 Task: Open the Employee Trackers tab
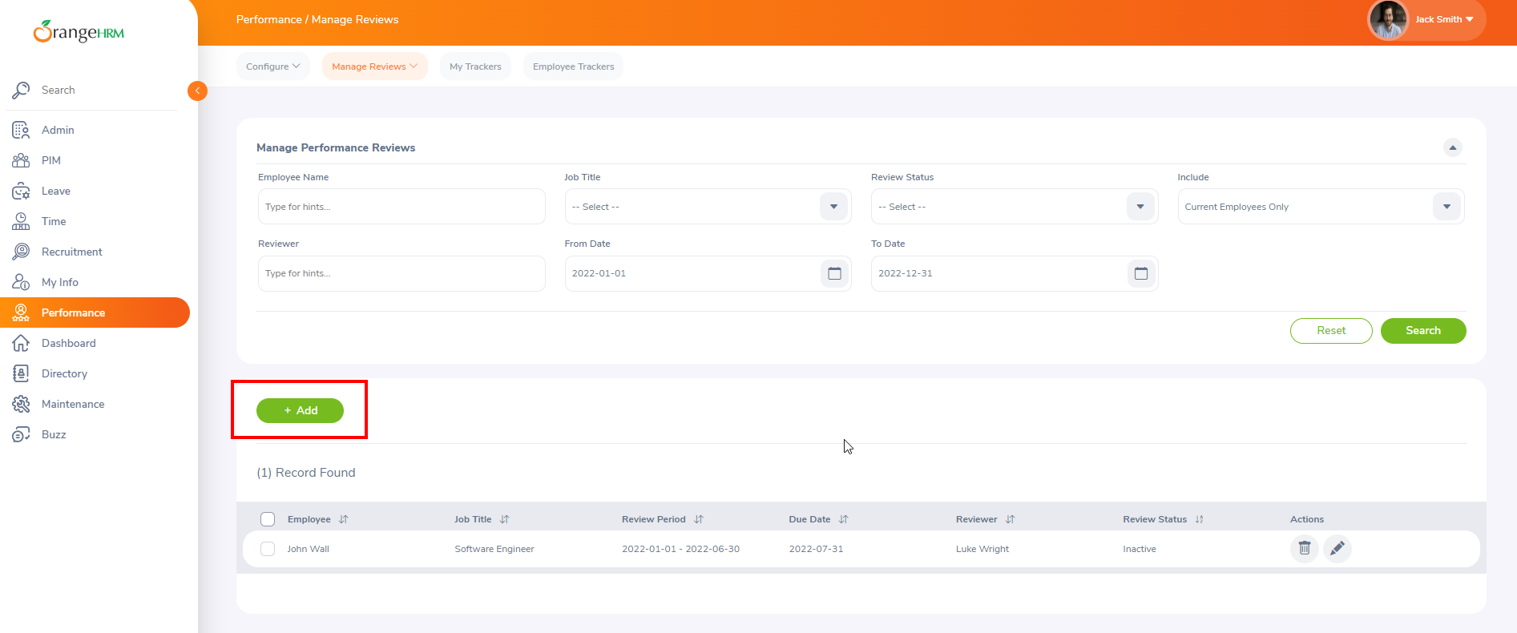(574, 67)
